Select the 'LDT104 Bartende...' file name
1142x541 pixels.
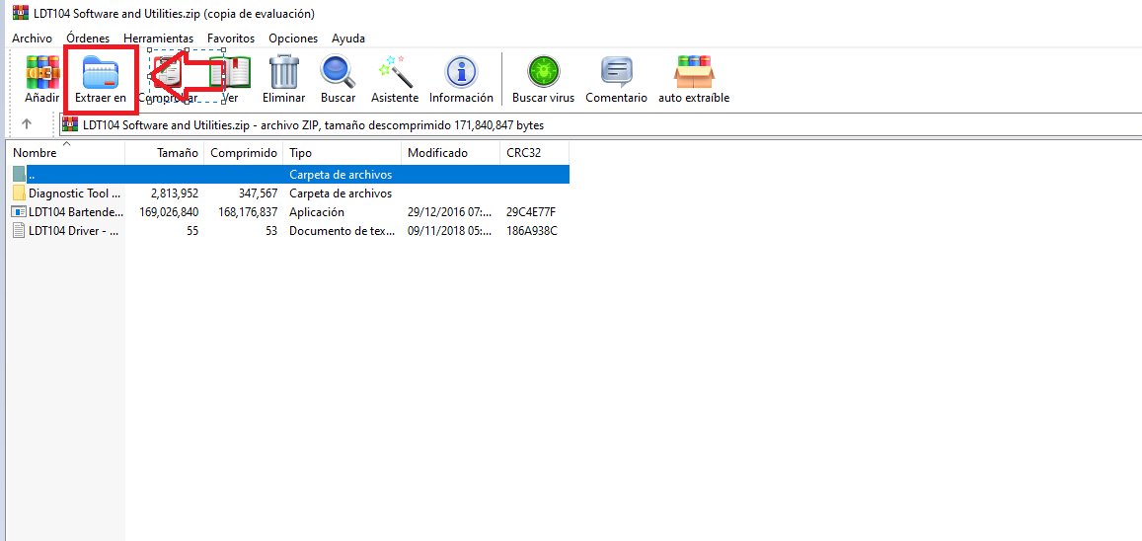(74, 212)
